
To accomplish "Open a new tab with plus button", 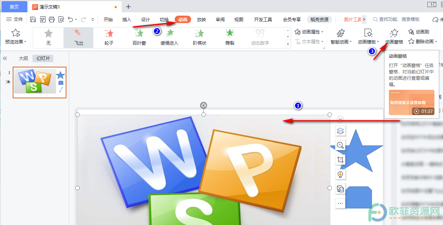I will click(x=128, y=7).
